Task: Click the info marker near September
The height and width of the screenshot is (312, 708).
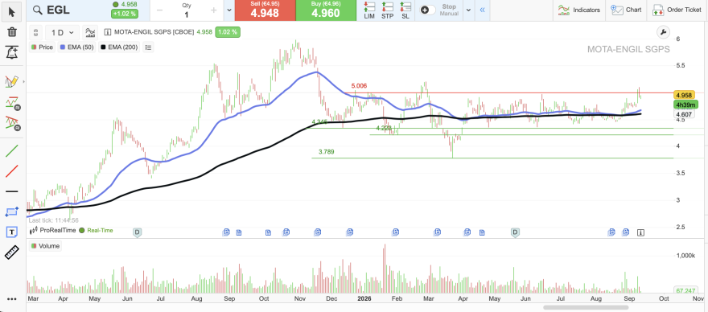Action: click(640, 232)
